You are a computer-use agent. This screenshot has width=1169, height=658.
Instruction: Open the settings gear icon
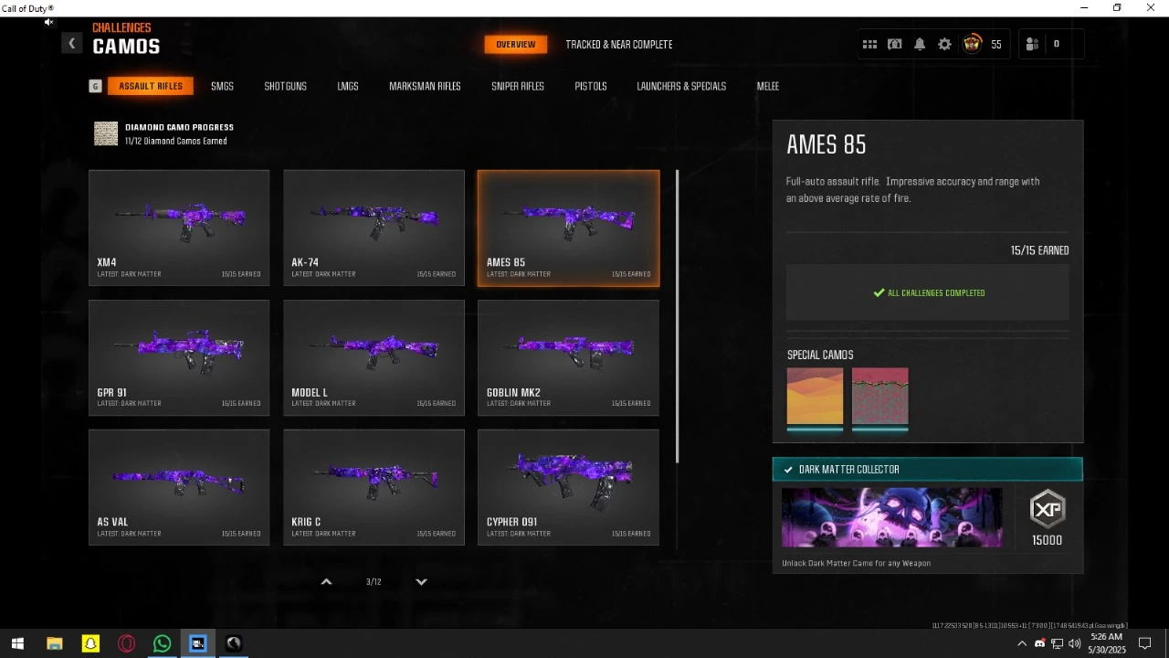[944, 44]
